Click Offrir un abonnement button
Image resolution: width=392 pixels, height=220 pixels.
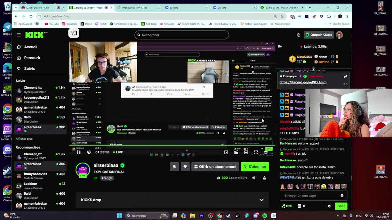coord(215,167)
